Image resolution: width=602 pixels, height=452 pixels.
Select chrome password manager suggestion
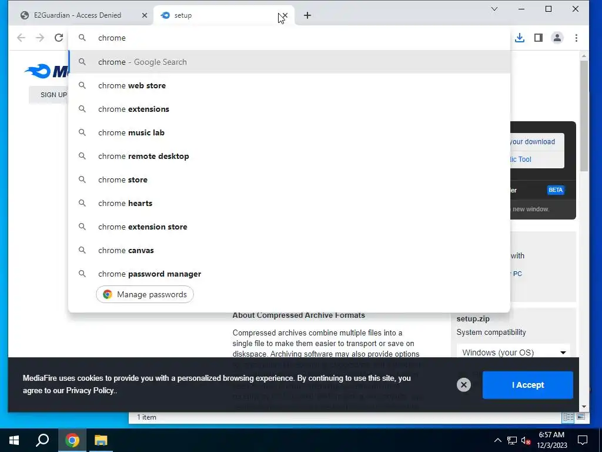click(x=289, y=274)
